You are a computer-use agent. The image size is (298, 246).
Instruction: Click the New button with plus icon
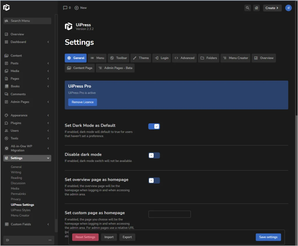80,8
